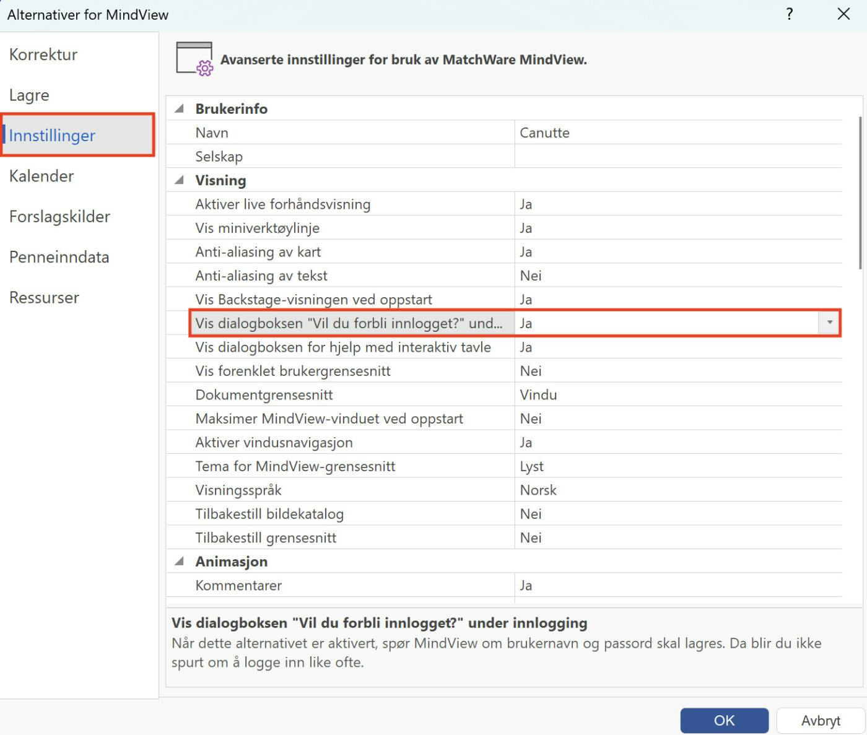Image resolution: width=867 pixels, height=735 pixels.
Task: Click the Visningsspråk label
Action: 238,490
